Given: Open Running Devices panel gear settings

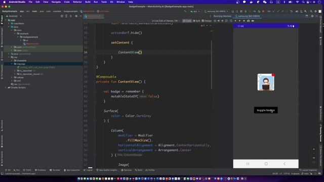Looking at the screenshot, I should coord(312,16).
